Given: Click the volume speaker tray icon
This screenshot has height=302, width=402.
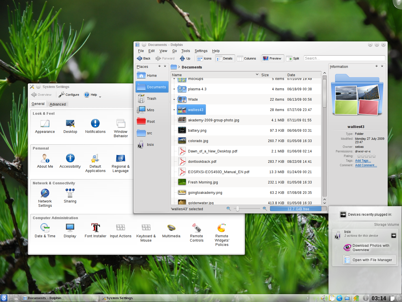Looking at the screenshot, I should (324, 298).
